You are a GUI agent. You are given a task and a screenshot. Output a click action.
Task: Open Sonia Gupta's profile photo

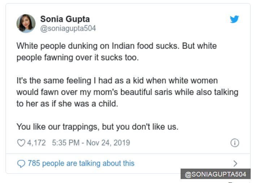26,23
